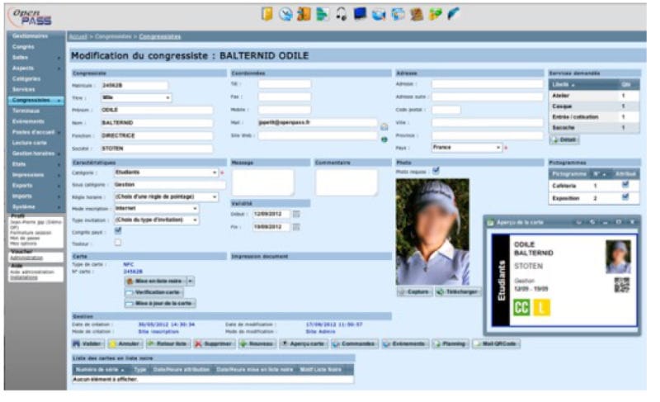Click the yellow L pictogram on the card
The width and height of the screenshot is (660, 402).
click(x=541, y=307)
